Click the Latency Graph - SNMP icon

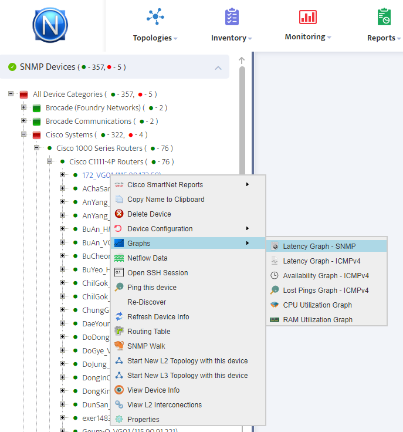pyautogui.click(x=275, y=246)
